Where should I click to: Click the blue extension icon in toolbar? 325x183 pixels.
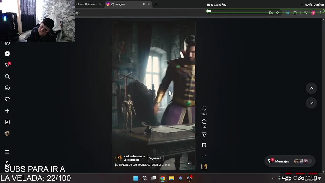(x=287, y=13)
